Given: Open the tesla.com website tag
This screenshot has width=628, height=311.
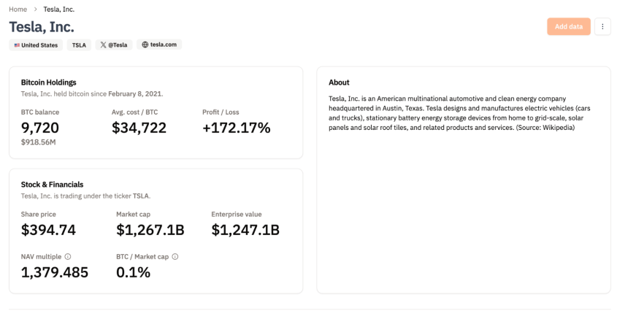Looking at the screenshot, I should pyautogui.click(x=159, y=45).
